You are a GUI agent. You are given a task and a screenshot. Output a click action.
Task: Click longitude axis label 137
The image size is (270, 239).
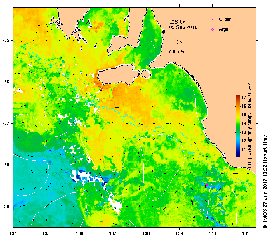point(113,233)
